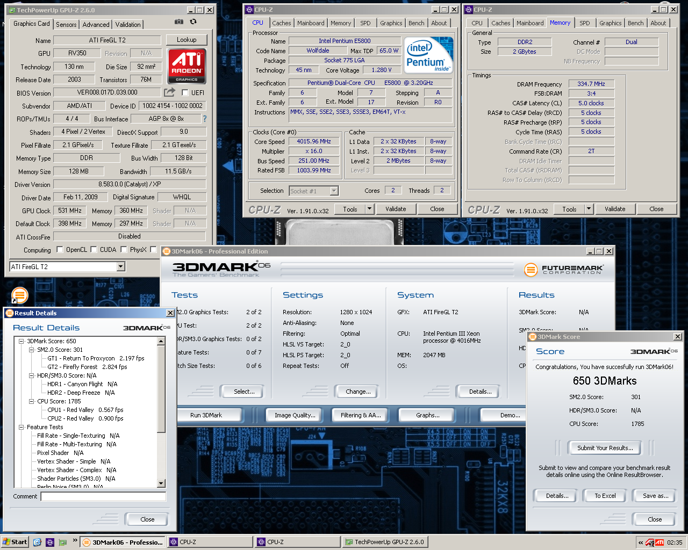Screen dimensions: 688x550
Task: Switch to TechPowerUp GPU-Z taskbar button
Action: click(x=385, y=542)
